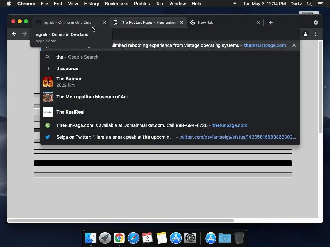Click the new tab plus button
Viewport: 330px width, 247px height.
[x=271, y=23]
